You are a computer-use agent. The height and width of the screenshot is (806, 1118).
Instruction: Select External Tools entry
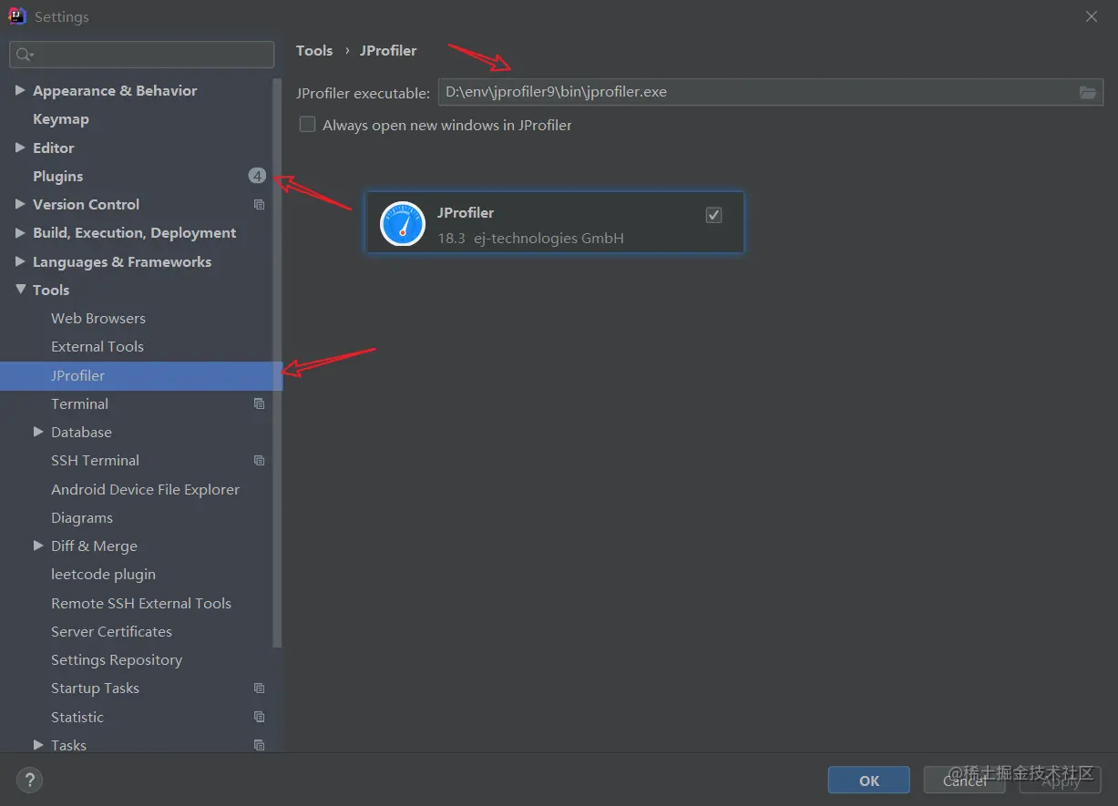coord(97,346)
